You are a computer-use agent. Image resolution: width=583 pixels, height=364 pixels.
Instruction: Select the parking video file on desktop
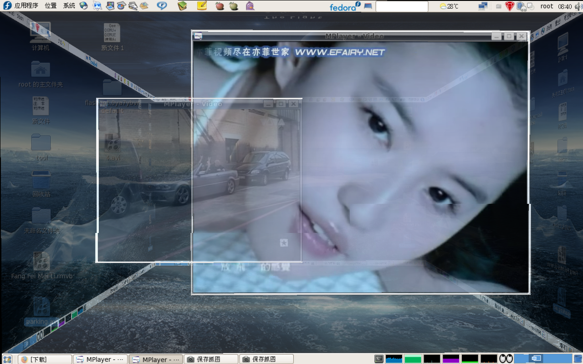click(x=41, y=312)
